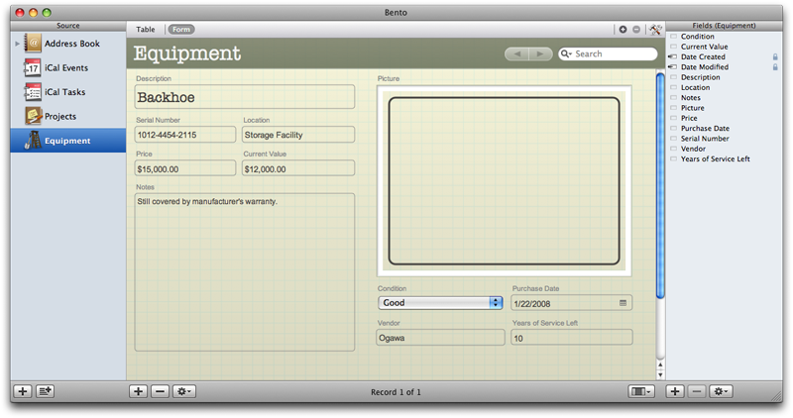Select Description in Fields list

700,77
